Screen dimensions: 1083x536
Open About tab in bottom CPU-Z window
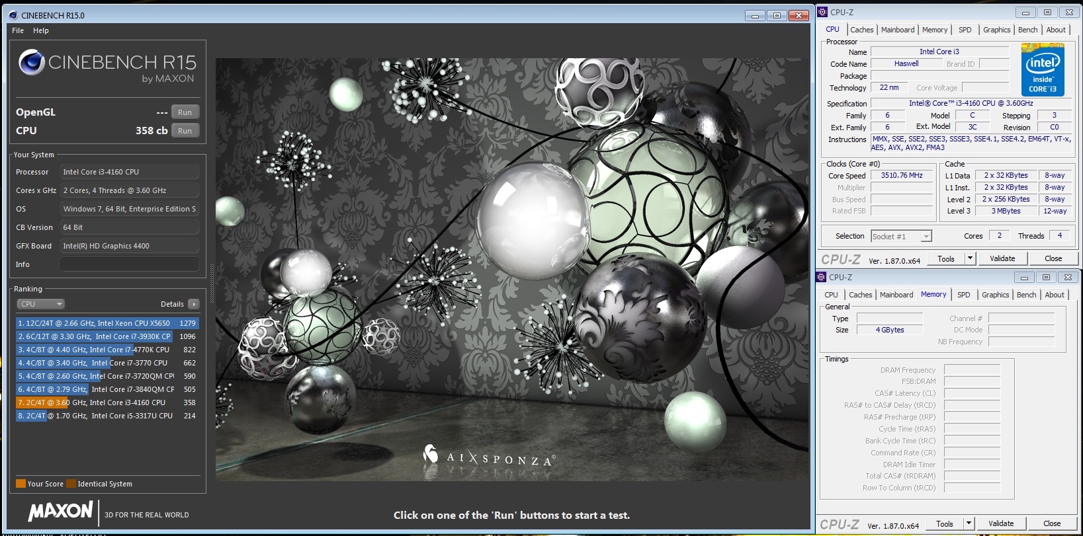point(1055,295)
